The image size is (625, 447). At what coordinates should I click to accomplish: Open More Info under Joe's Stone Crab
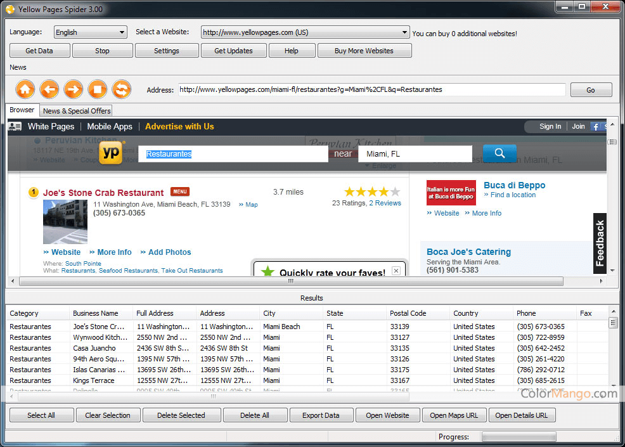coord(114,252)
